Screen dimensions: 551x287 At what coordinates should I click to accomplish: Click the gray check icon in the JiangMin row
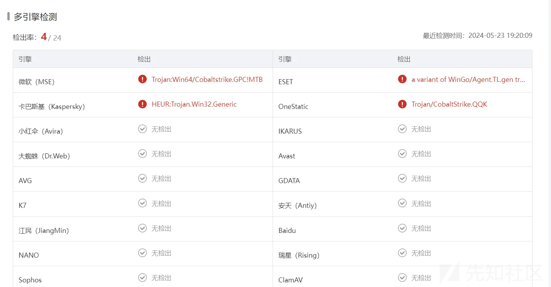(142, 228)
